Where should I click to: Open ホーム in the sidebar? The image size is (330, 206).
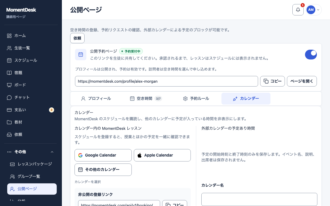click(x=31, y=36)
